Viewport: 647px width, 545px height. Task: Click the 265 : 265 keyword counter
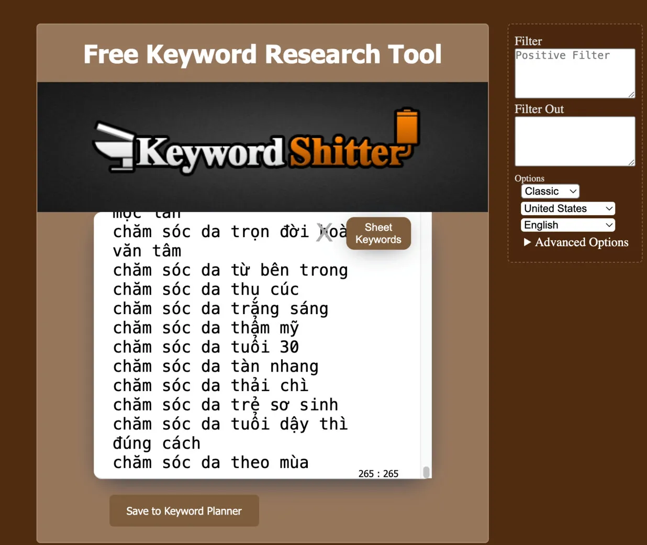point(377,473)
